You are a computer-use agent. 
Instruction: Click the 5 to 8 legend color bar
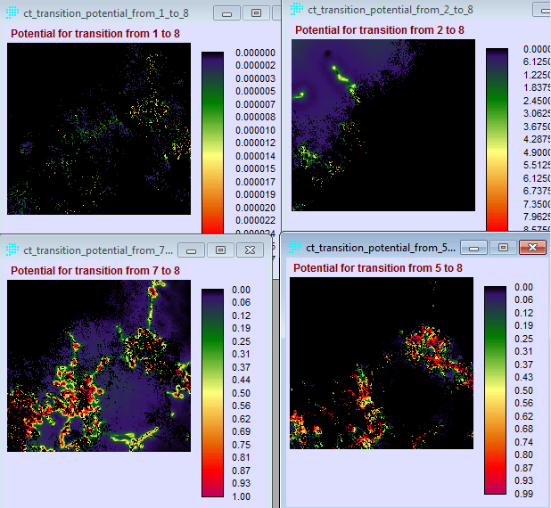[496, 388]
